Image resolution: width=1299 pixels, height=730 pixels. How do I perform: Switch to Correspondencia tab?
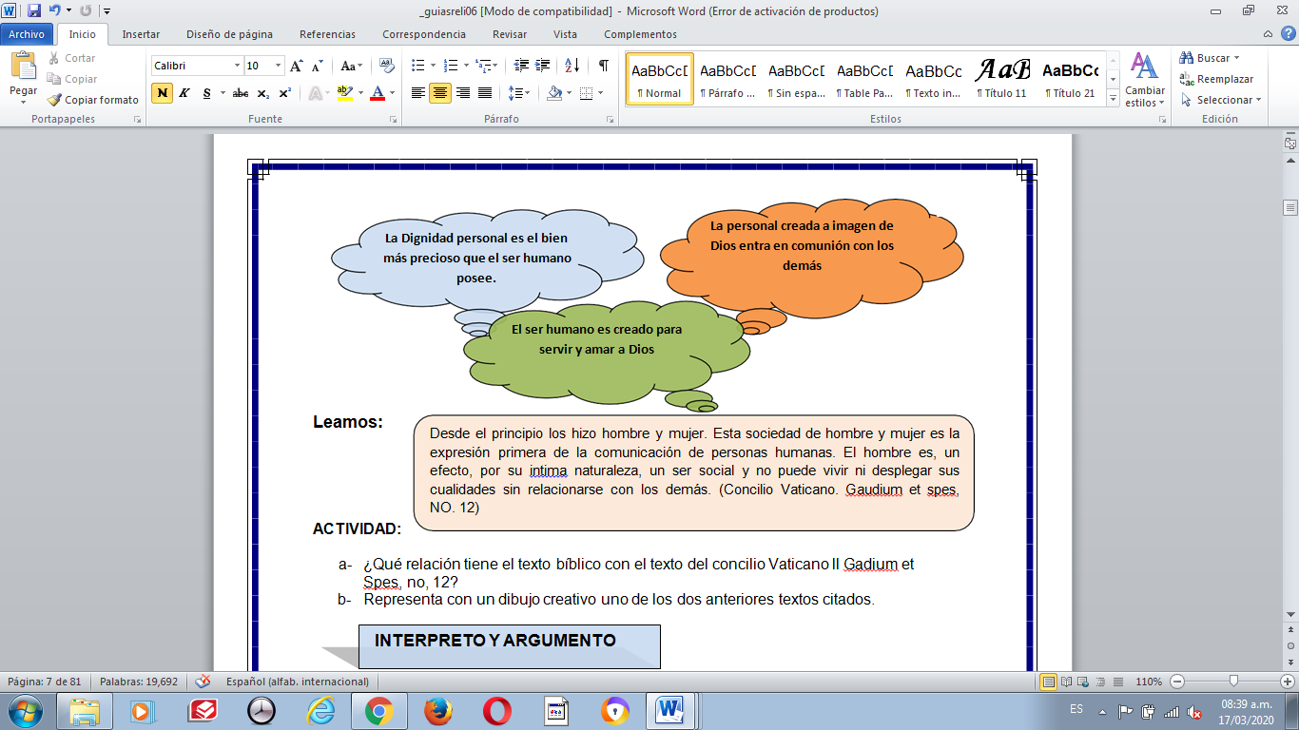[424, 34]
